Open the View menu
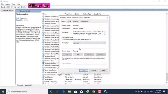168x94 pixels. coord(13,4)
